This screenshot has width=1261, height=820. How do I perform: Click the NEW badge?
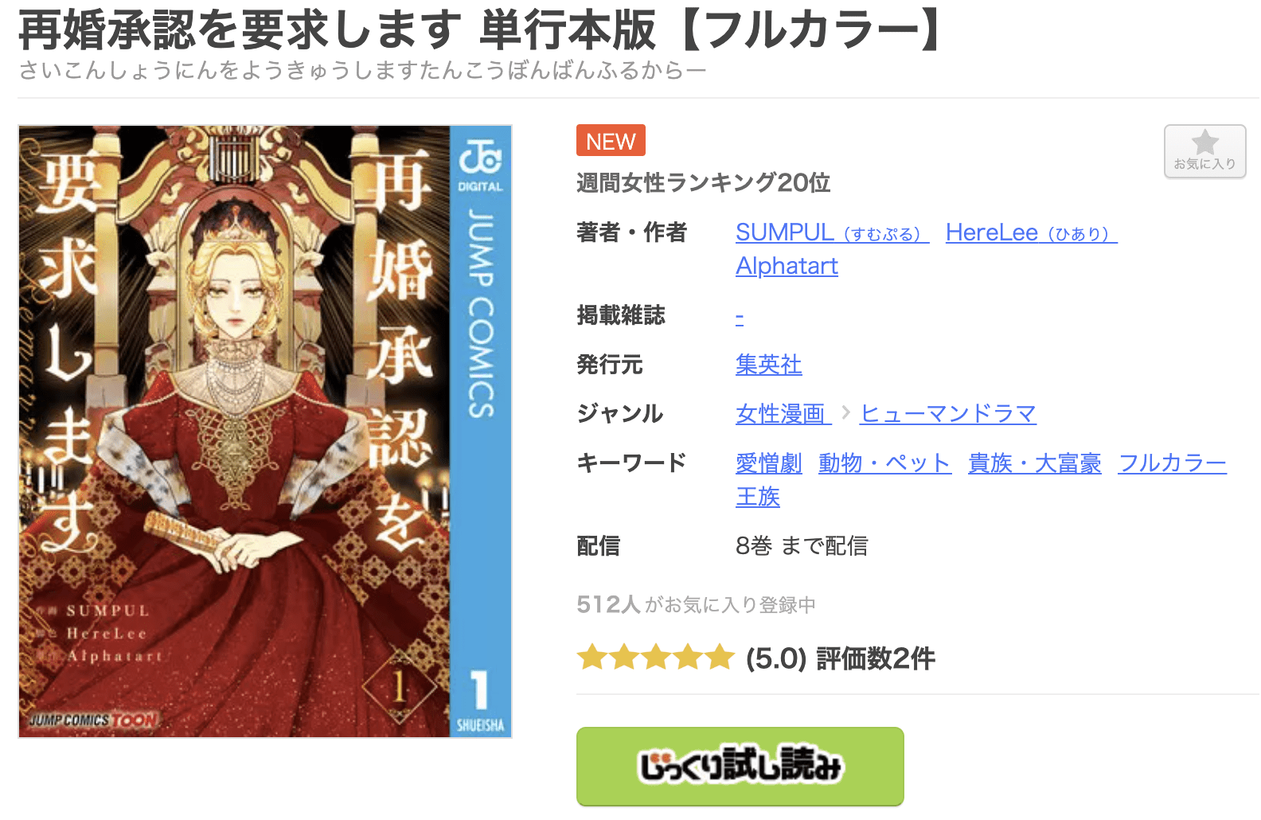tap(611, 141)
